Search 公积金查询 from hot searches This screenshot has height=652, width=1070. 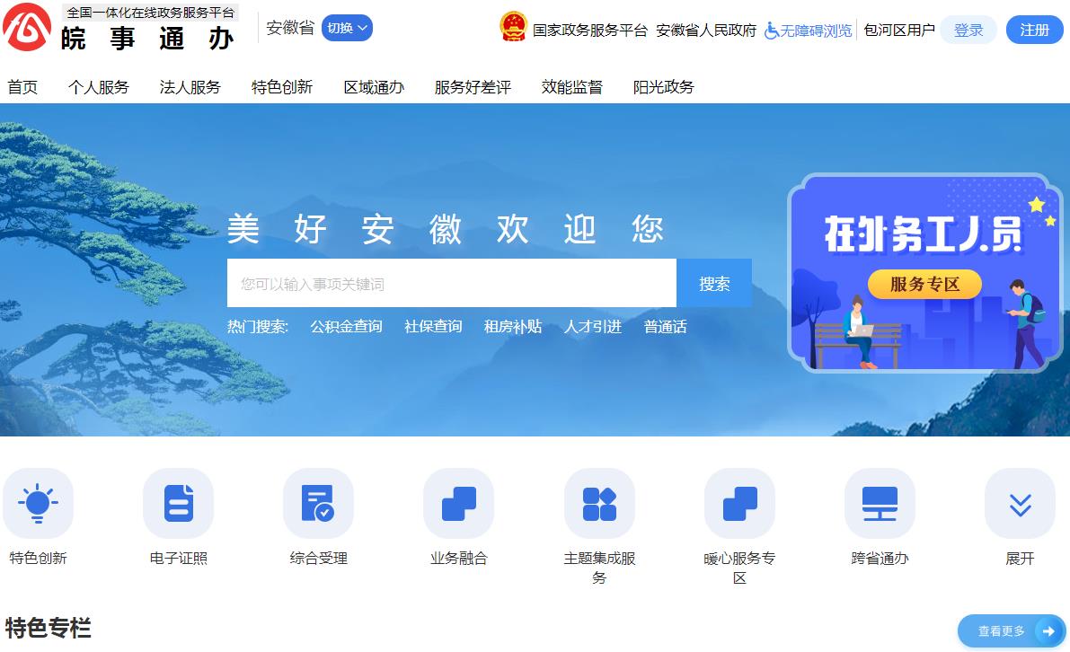click(x=346, y=327)
